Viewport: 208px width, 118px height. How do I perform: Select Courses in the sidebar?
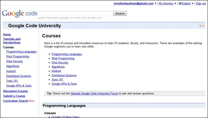[x=8, y=47]
